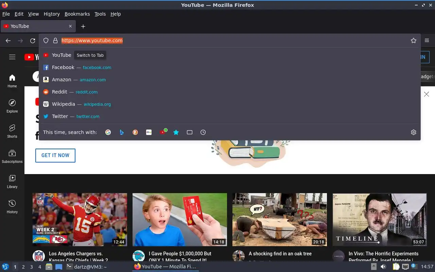435x272 pixels.
Task: Open the View menu
Action: (33, 14)
